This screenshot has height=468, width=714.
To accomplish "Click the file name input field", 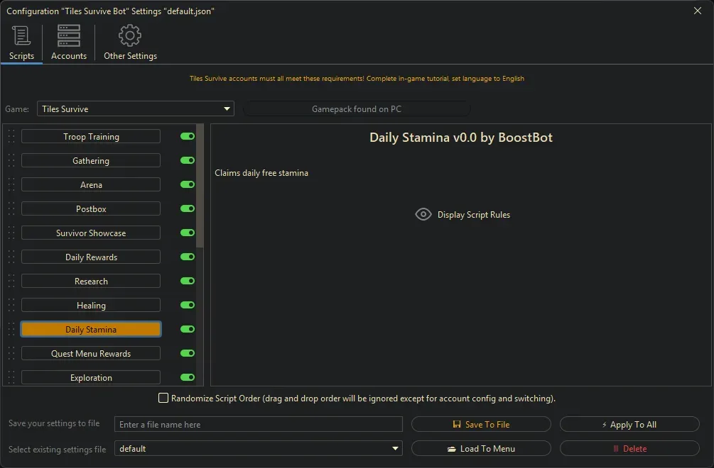I will [x=259, y=425].
